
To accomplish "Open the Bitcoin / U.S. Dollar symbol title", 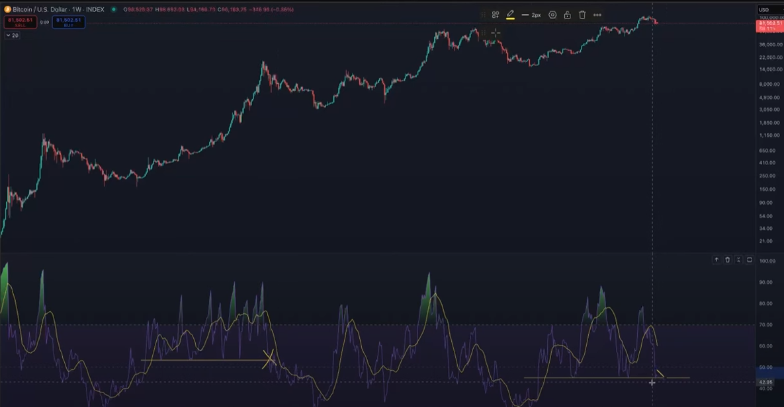I will [58, 9].
